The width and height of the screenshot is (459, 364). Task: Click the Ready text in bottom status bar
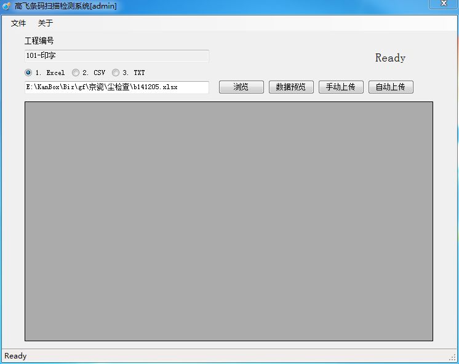pos(15,356)
